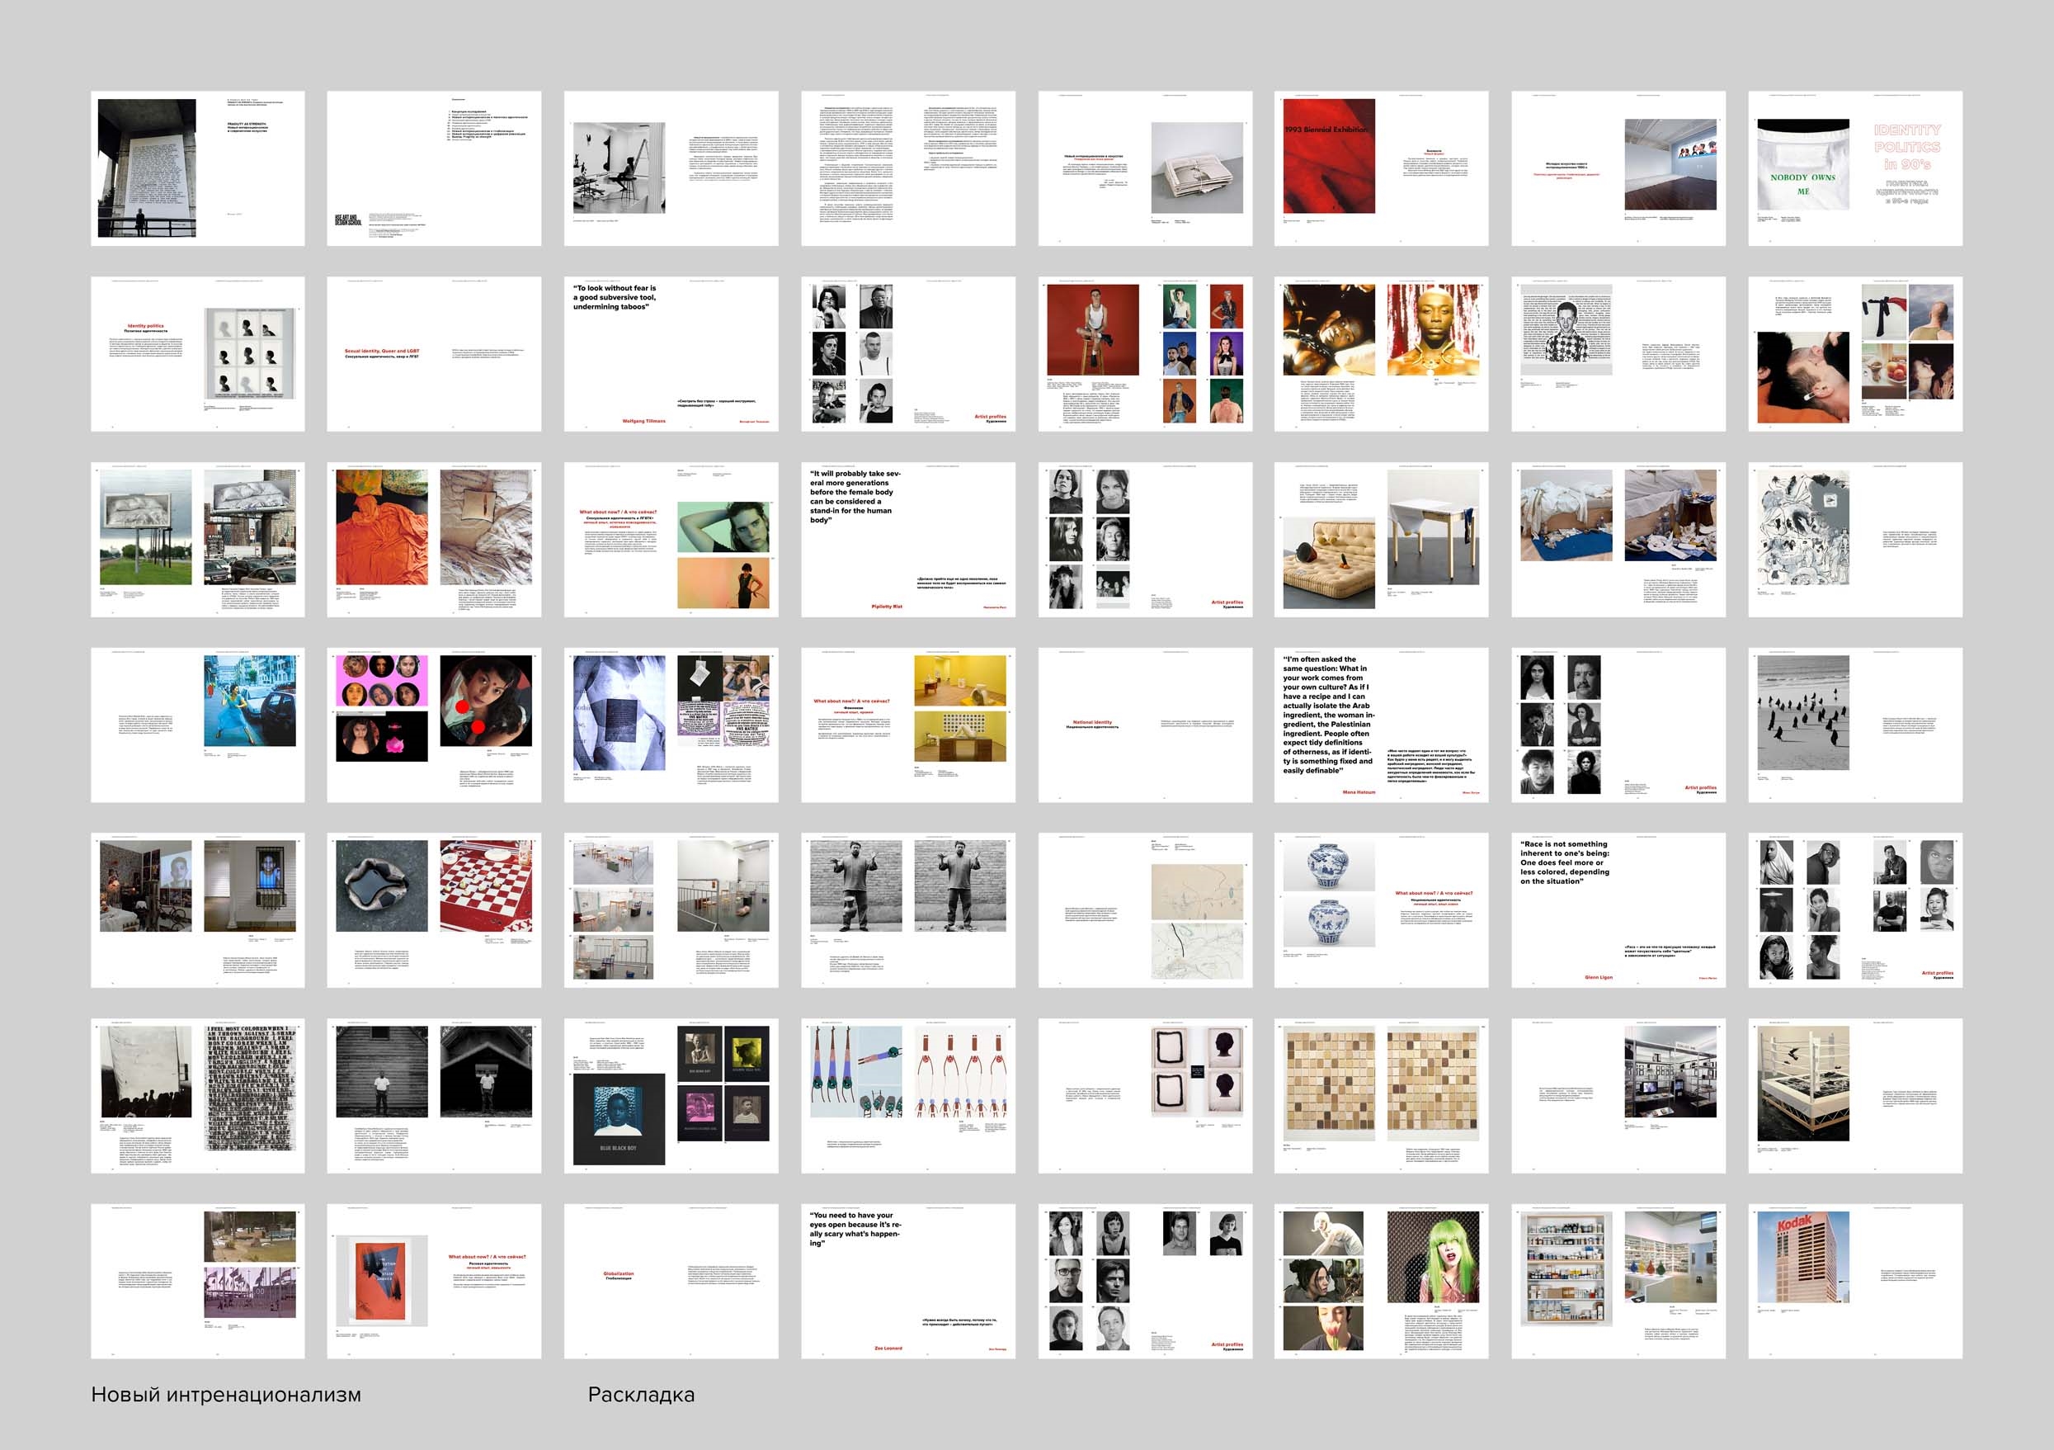Click the 'Pipilotti Rist' quote attribution
The height and width of the screenshot is (1450, 2054).
(887, 606)
